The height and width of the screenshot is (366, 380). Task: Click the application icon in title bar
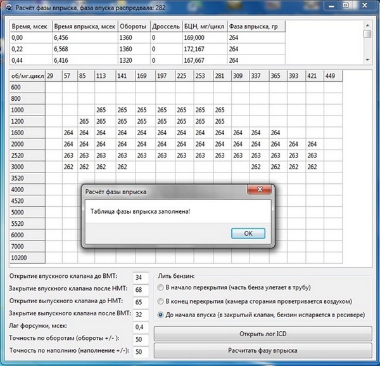pos(9,8)
